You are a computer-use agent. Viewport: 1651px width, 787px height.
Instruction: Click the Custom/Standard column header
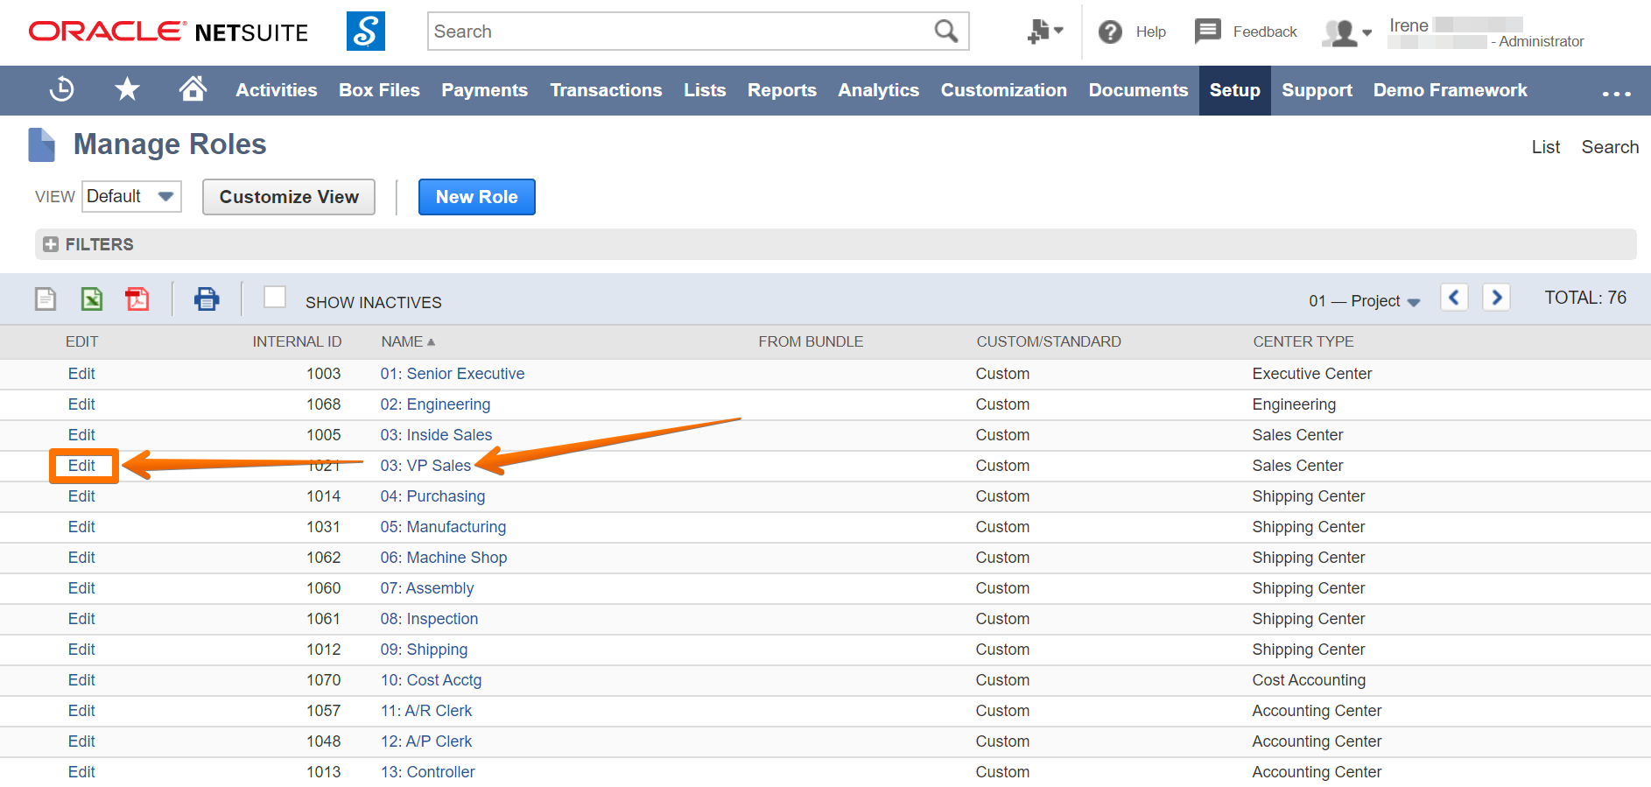point(1049,341)
